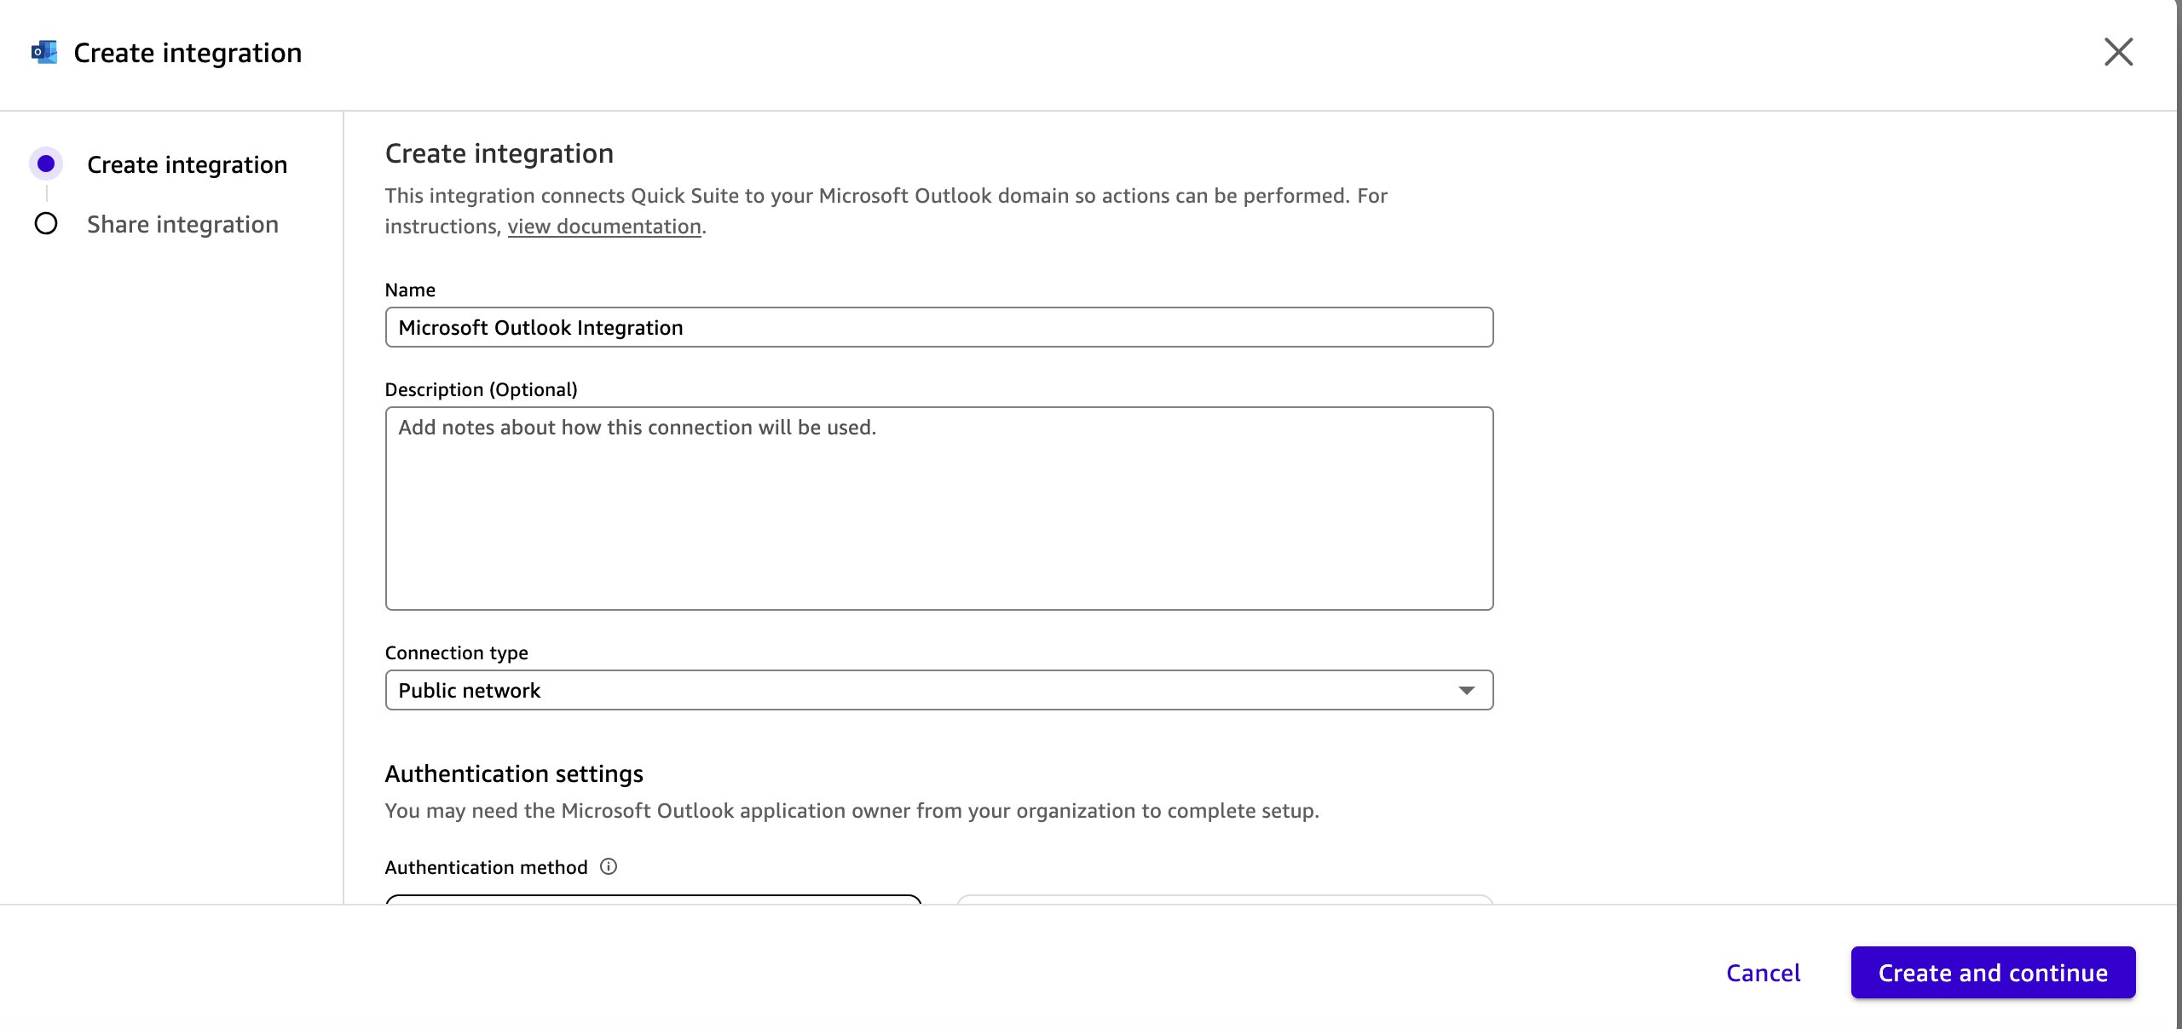Open the Authentication method info tooltip
Image resolution: width=2182 pixels, height=1029 pixels.
tap(608, 867)
